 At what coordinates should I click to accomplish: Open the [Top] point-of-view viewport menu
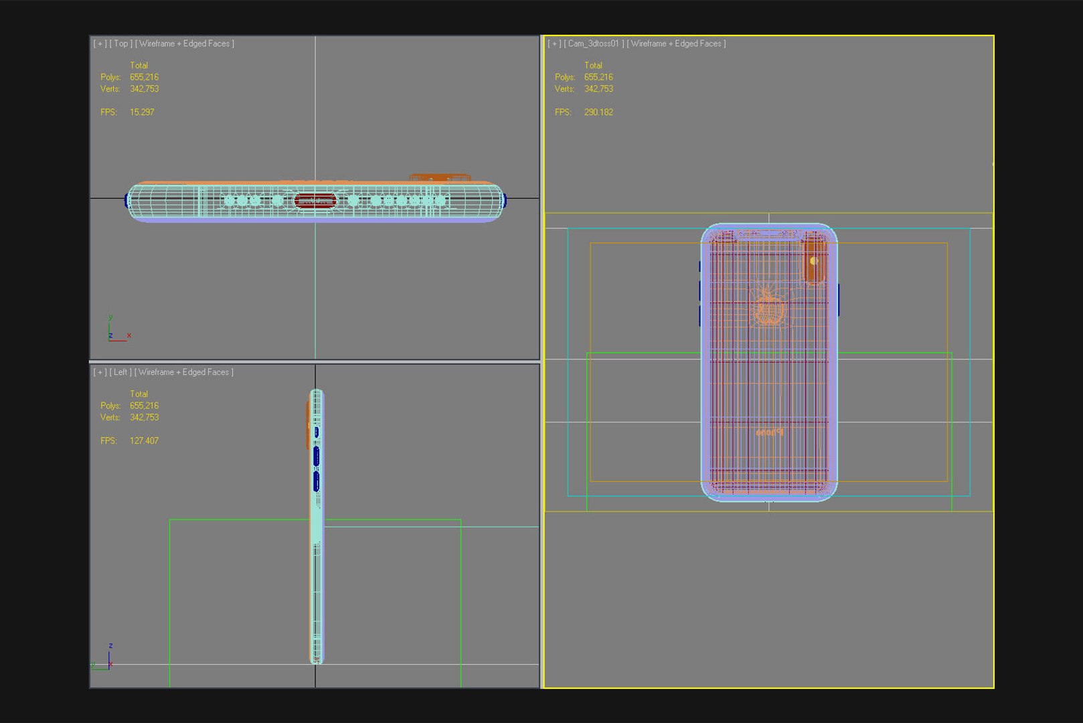pyautogui.click(x=121, y=44)
